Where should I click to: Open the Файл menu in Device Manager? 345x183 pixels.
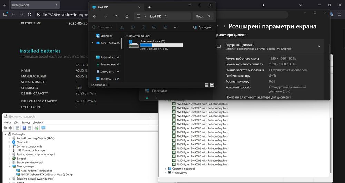[8, 122]
